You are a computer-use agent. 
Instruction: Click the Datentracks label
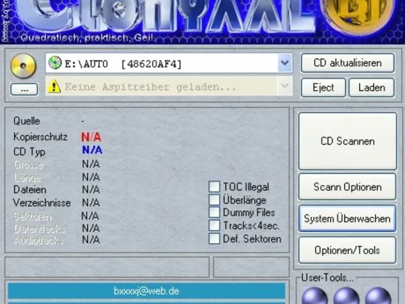(x=39, y=229)
